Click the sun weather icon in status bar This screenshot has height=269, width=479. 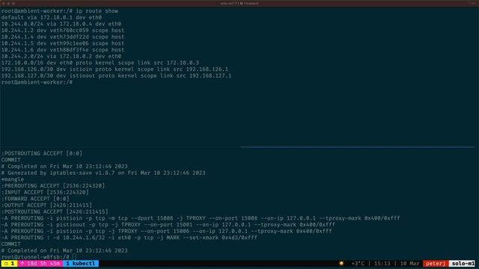coord(341,264)
